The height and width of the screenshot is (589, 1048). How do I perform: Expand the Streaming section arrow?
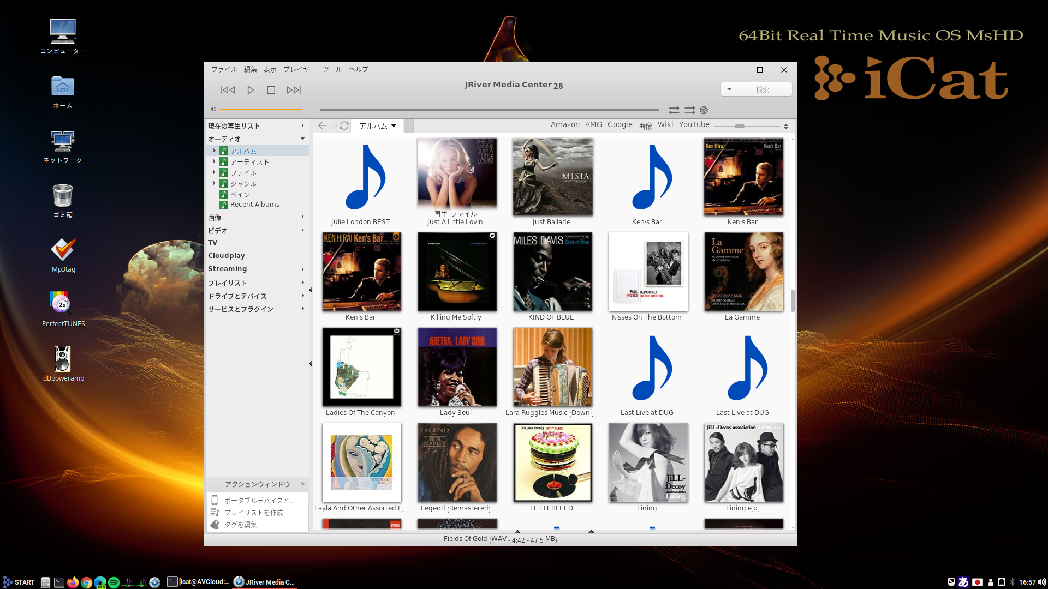tap(302, 269)
